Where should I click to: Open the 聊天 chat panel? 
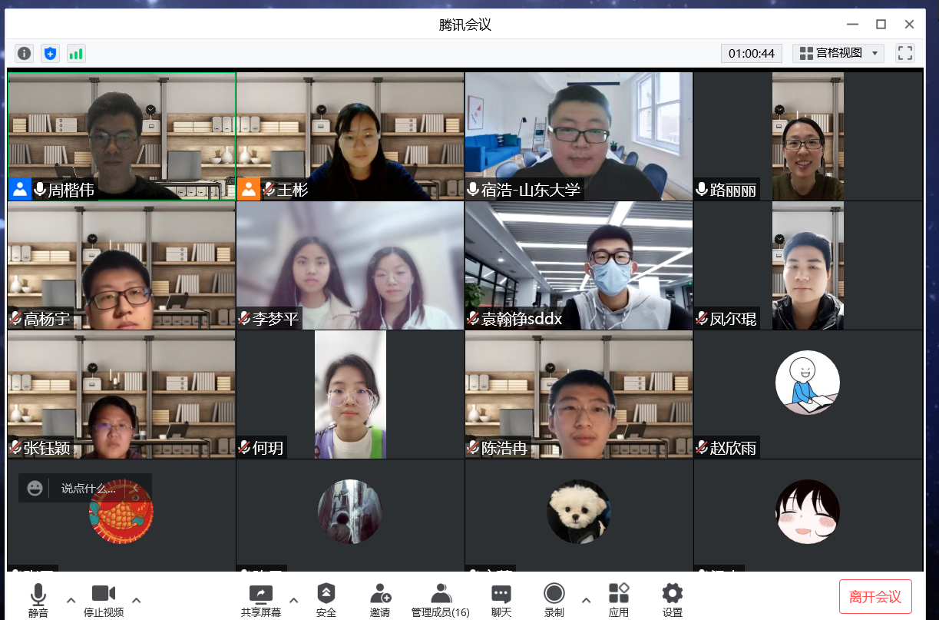[501, 599]
